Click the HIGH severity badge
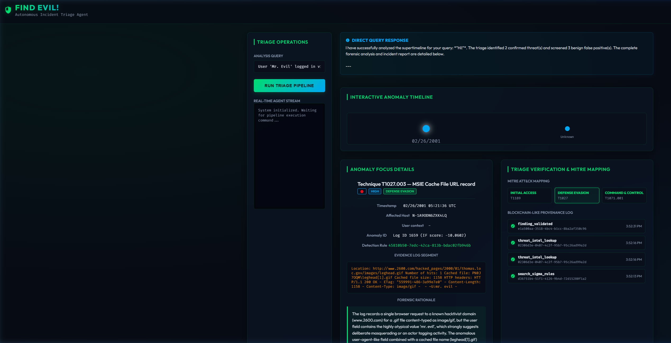This screenshot has width=671, height=343. click(x=375, y=191)
